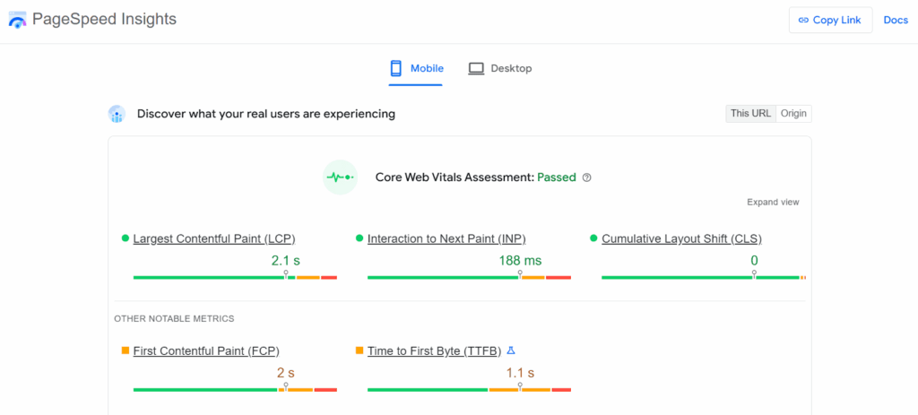Click the CLS distribution bar
This screenshot has height=415, width=918.
point(704,278)
